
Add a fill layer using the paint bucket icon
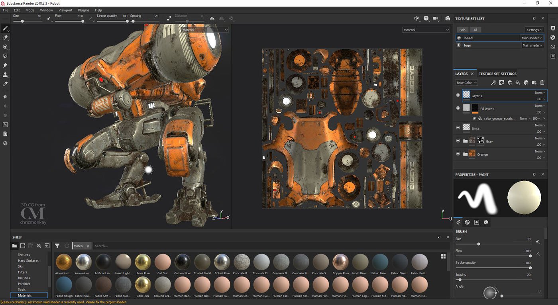click(517, 83)
